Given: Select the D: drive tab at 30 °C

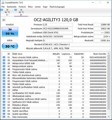Looking at the screenshot, I should [21, 12].
